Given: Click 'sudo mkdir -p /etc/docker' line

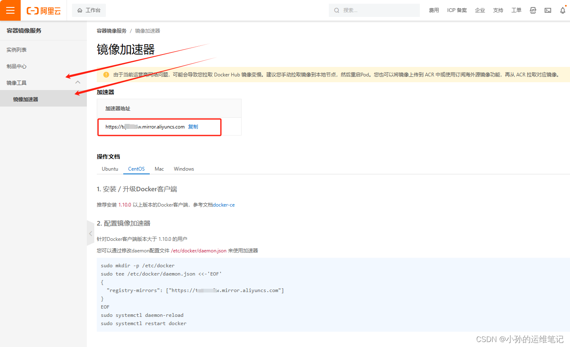Looking at the screenshot, I should pos(138,266).
